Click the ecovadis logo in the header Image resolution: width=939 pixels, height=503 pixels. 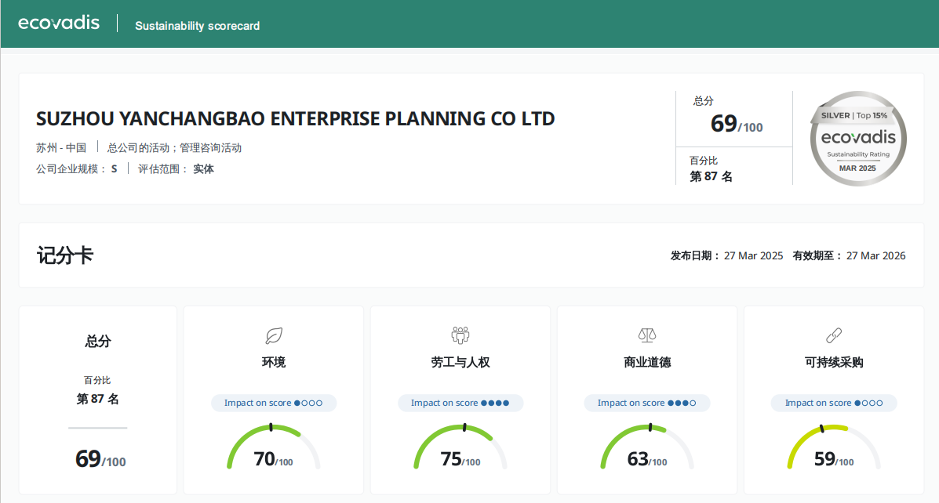[x=59, y=24]
